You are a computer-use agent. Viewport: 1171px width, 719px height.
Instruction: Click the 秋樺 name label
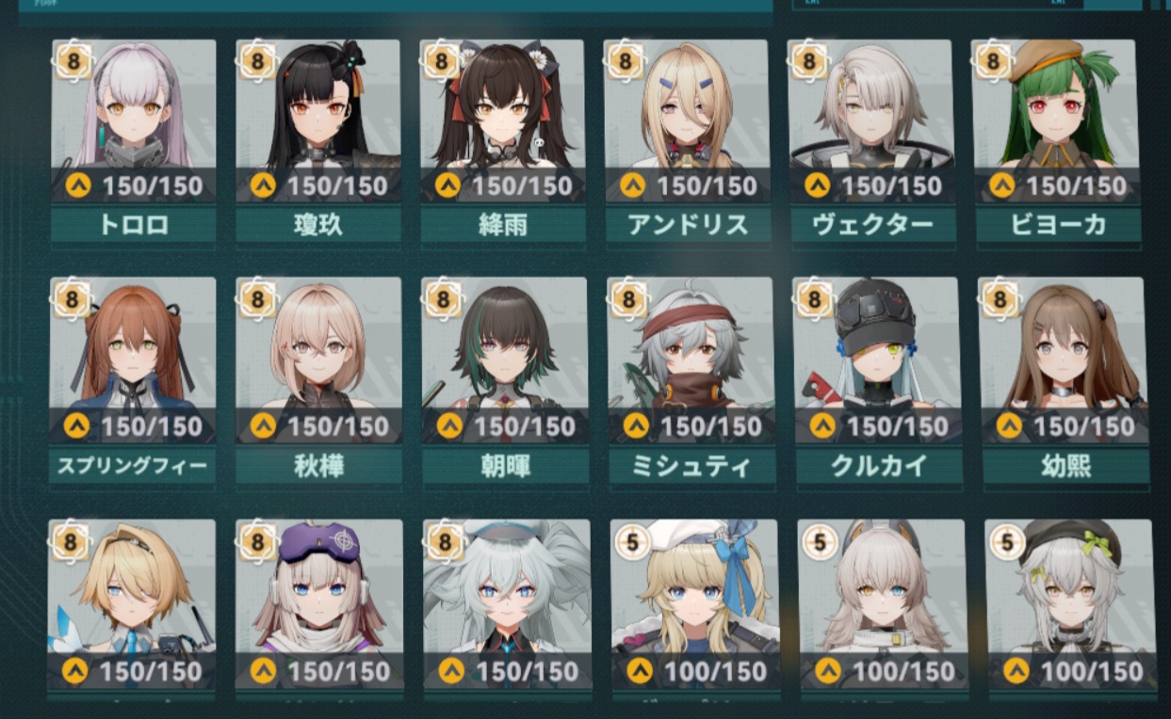click(x=318, y=466)
